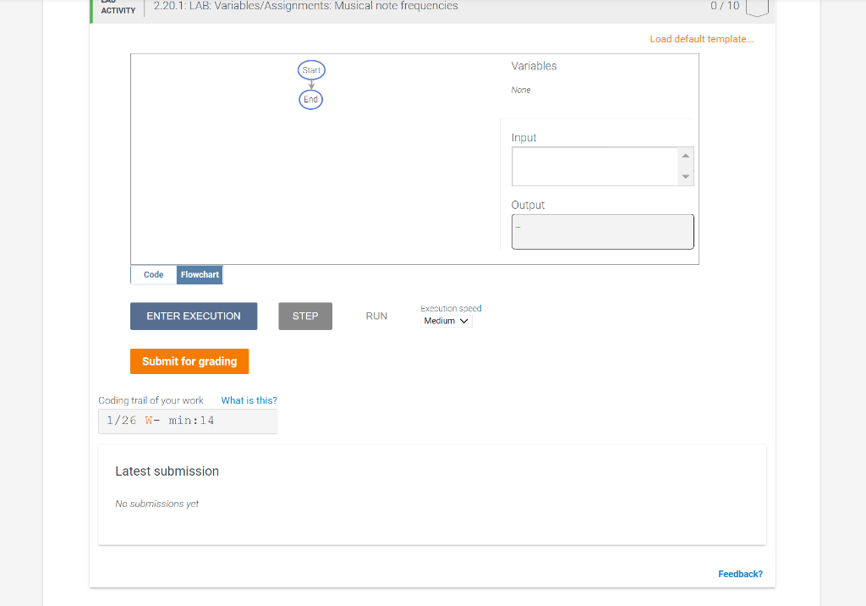This screenshot has height=606, width=866.
Task: Click ENTER EXECUTION button
Action: [194, 317]
